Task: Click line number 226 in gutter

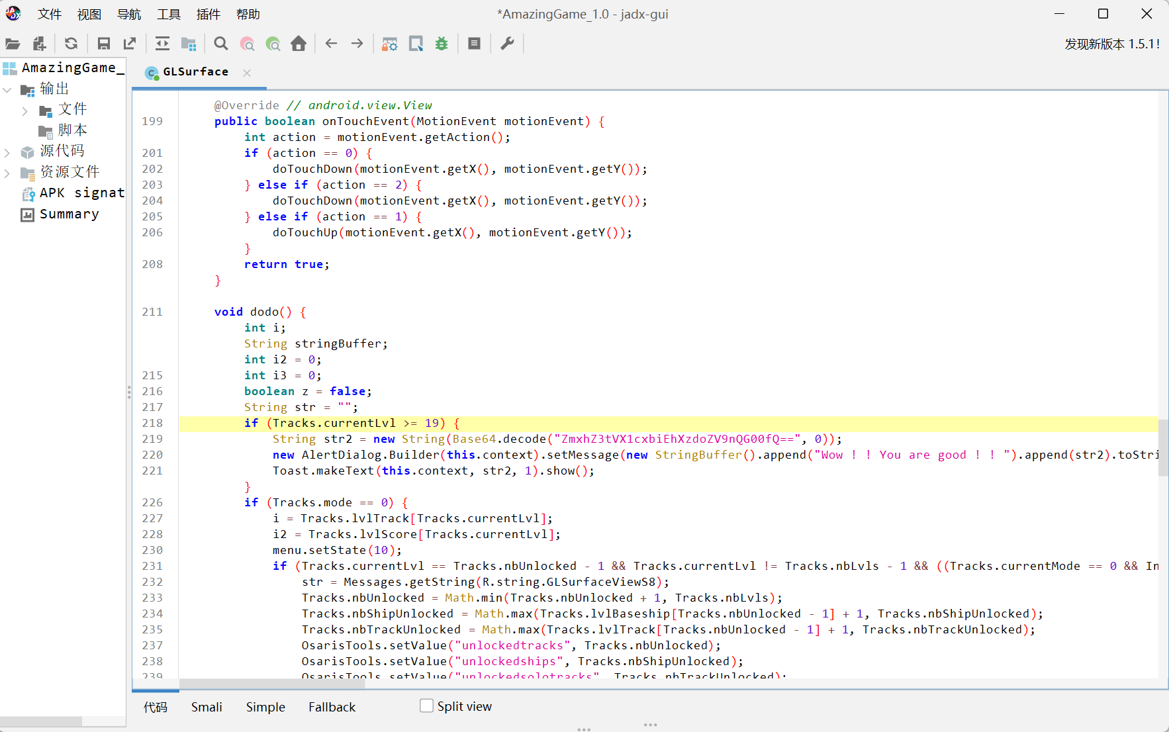Action: (x=152, y=502)
